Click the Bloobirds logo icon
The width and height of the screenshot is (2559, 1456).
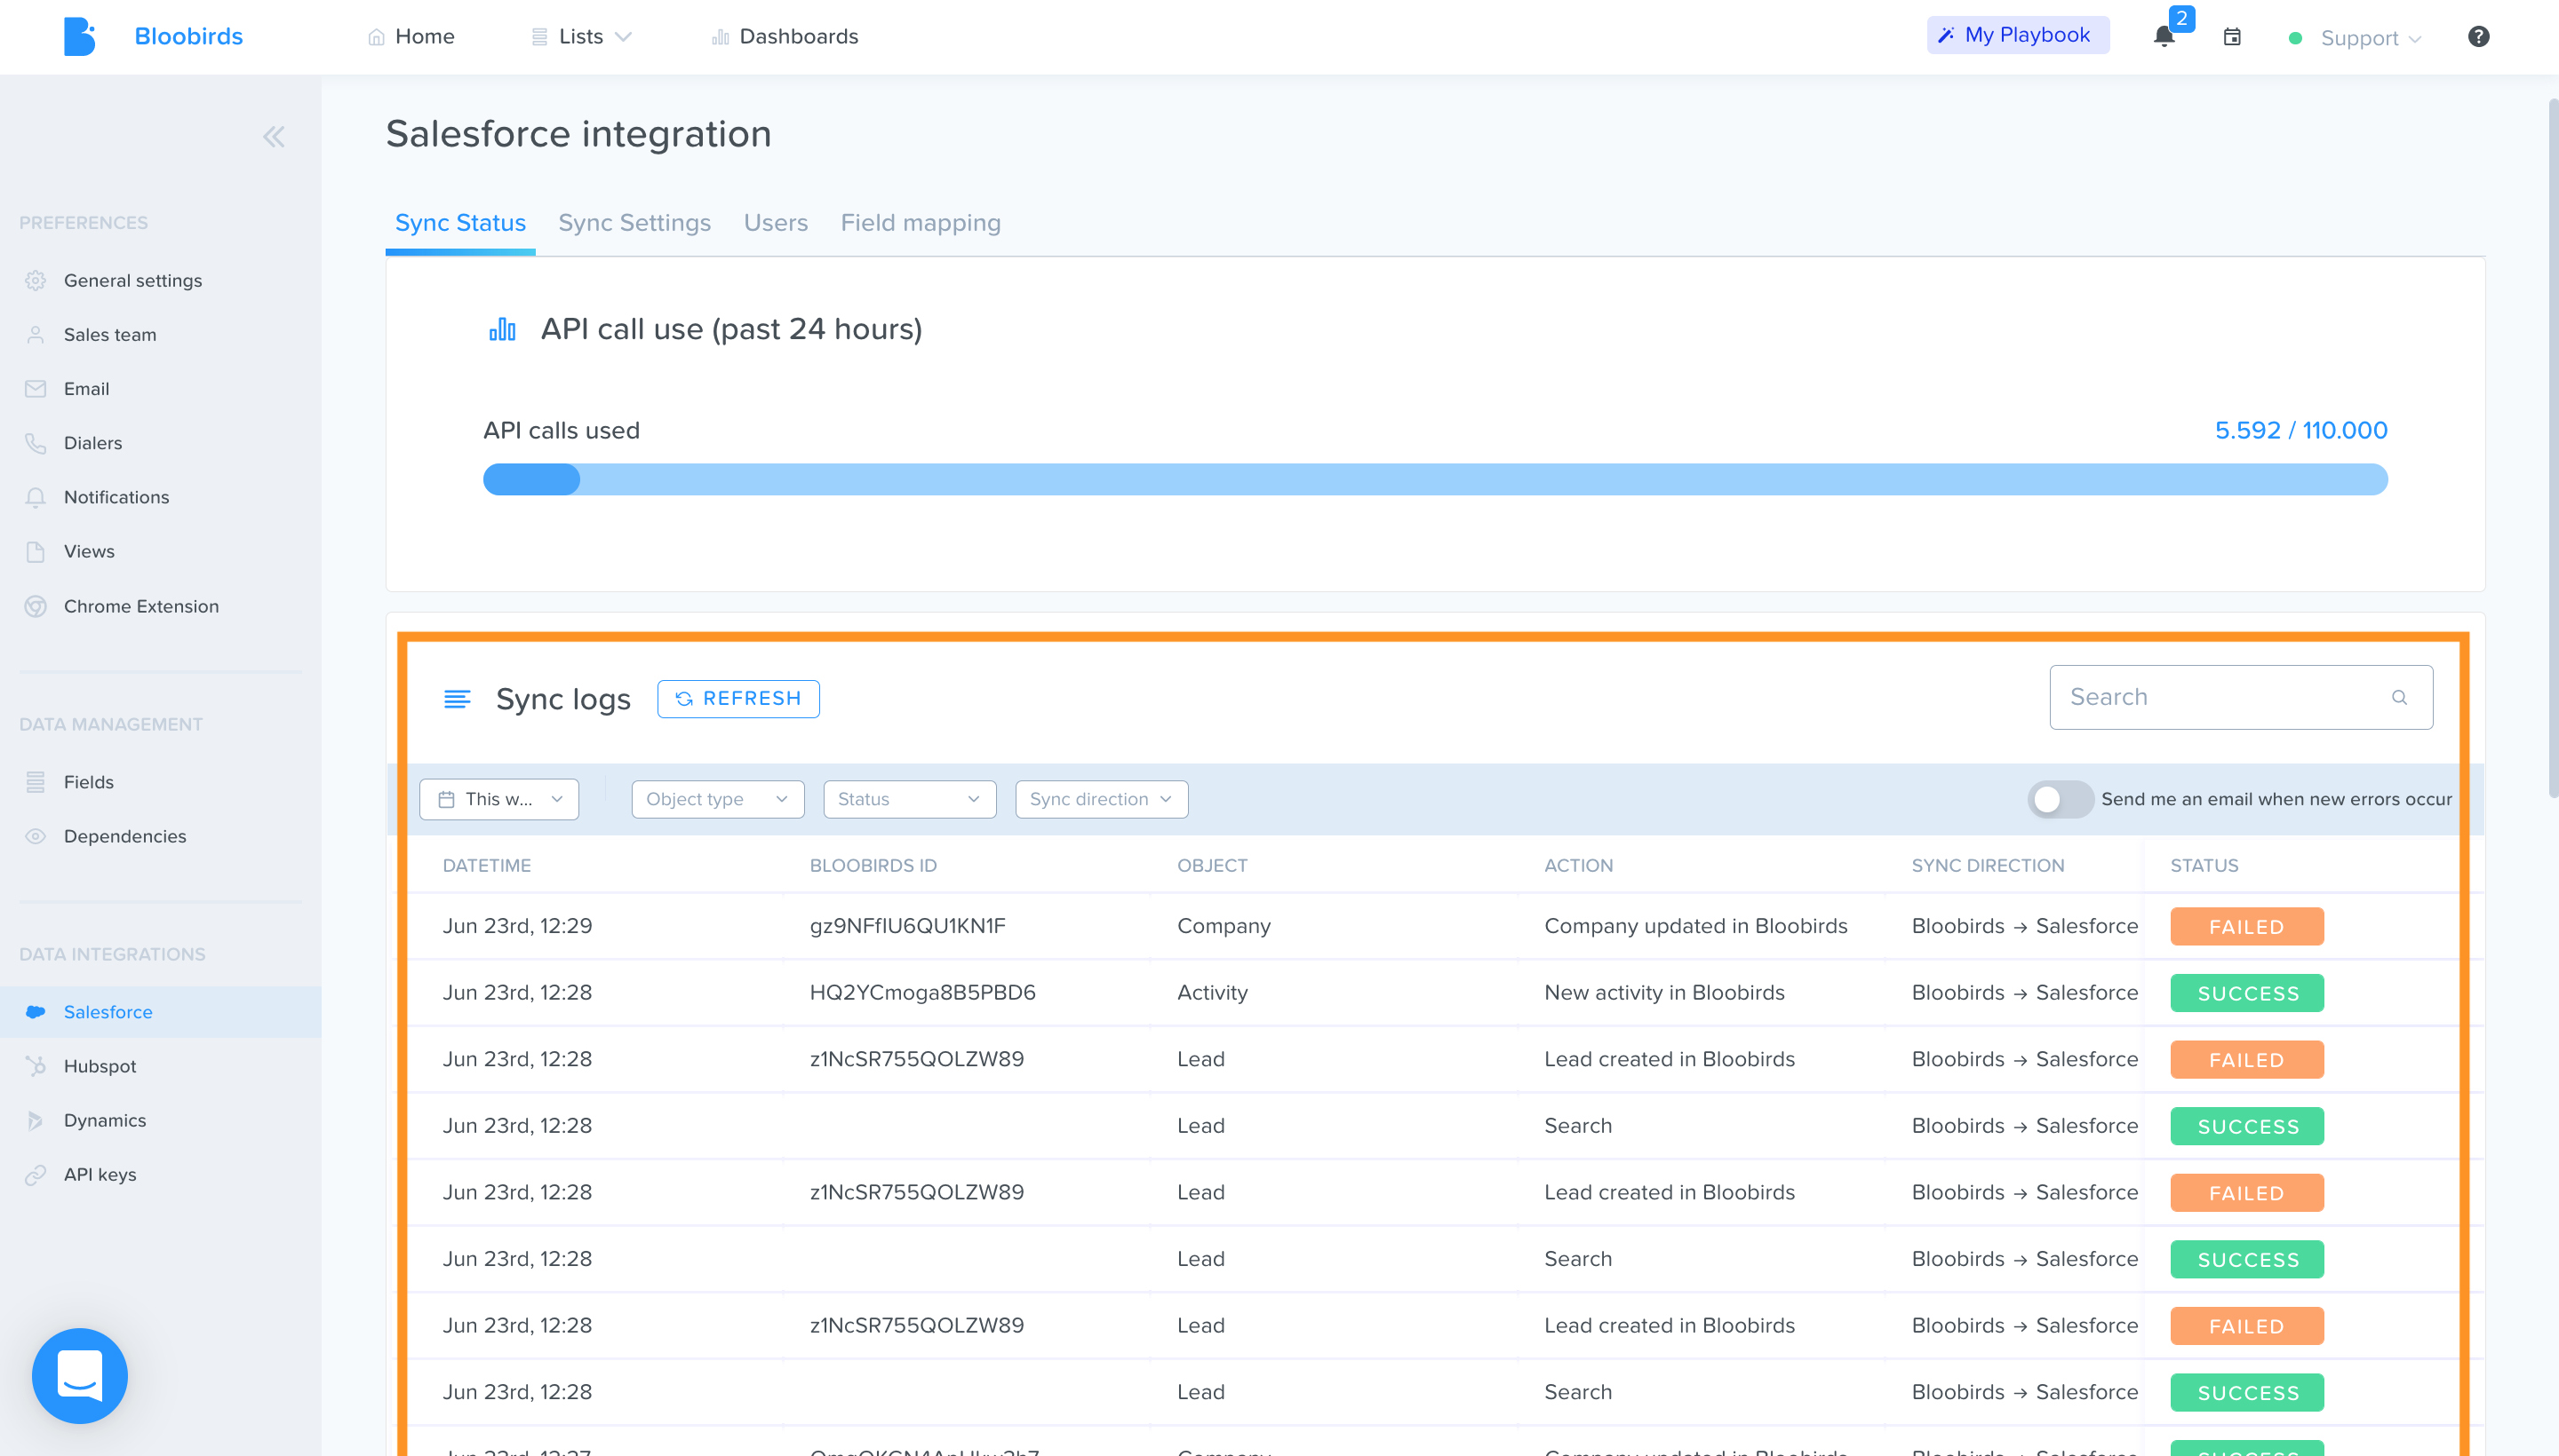tap(79, 37)
